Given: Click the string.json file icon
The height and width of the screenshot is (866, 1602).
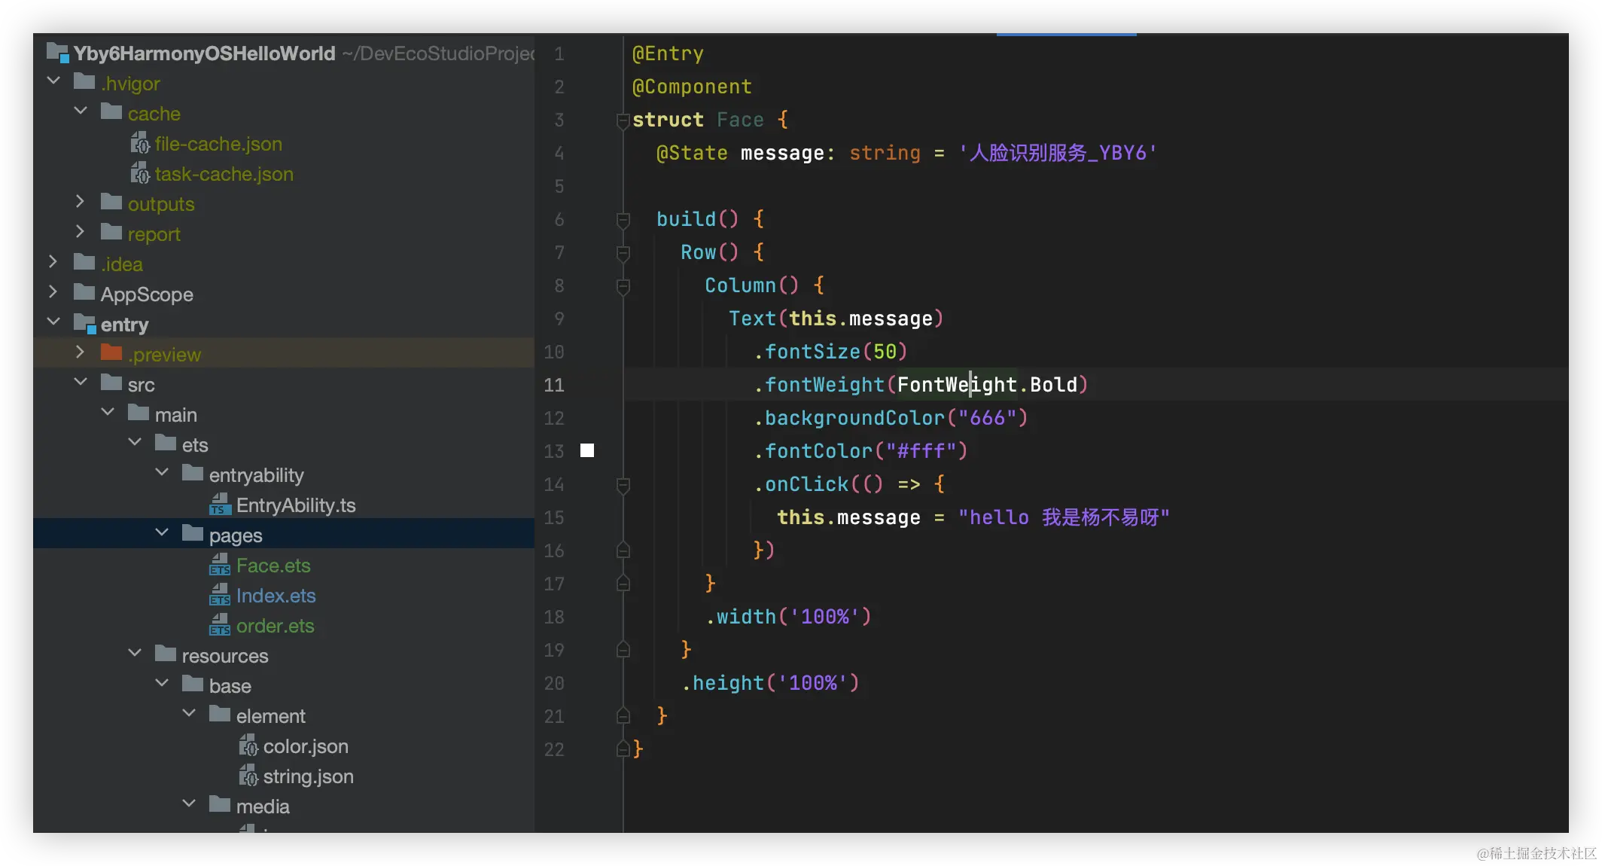Looking at the screenshot, I should [x=248, y=776].
